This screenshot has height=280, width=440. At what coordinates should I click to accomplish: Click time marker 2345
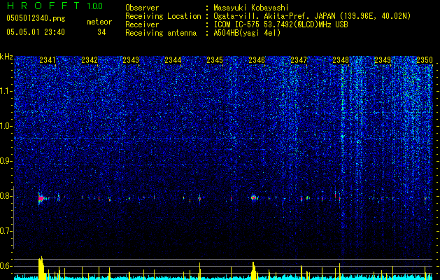[215, 59]
